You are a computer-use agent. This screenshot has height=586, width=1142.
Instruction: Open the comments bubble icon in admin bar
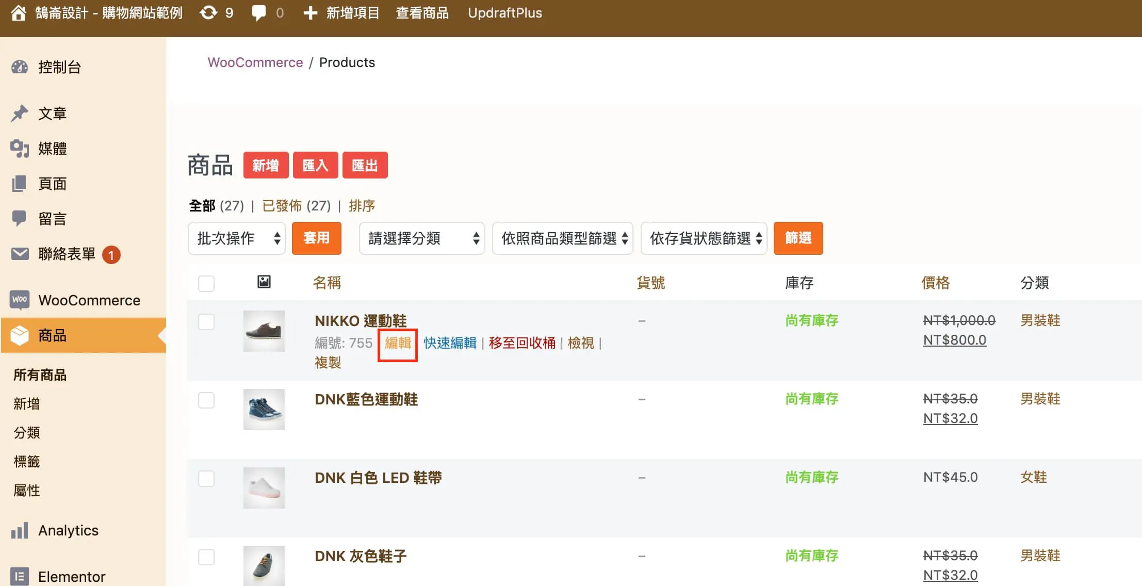pyautogui.click(x=258, y=13)
